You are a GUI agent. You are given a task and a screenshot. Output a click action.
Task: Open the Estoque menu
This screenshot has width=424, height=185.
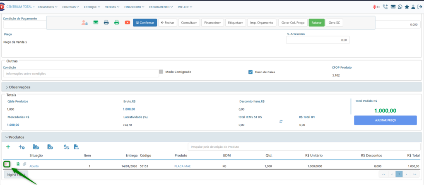[x=93, y=7]
